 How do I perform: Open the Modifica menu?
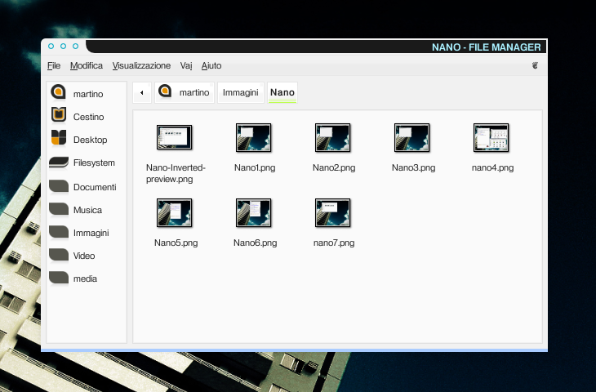coord(87,66)
